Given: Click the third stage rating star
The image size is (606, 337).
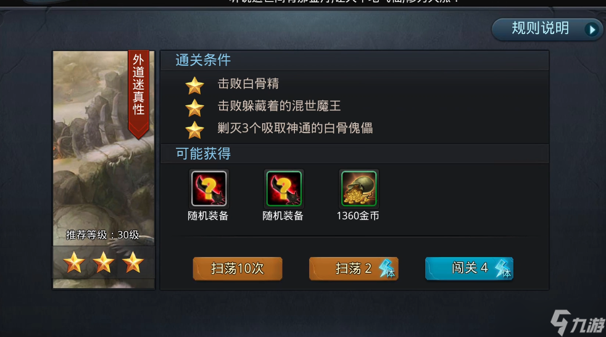Looking at the screenshot, I should (x=133, y=262).
